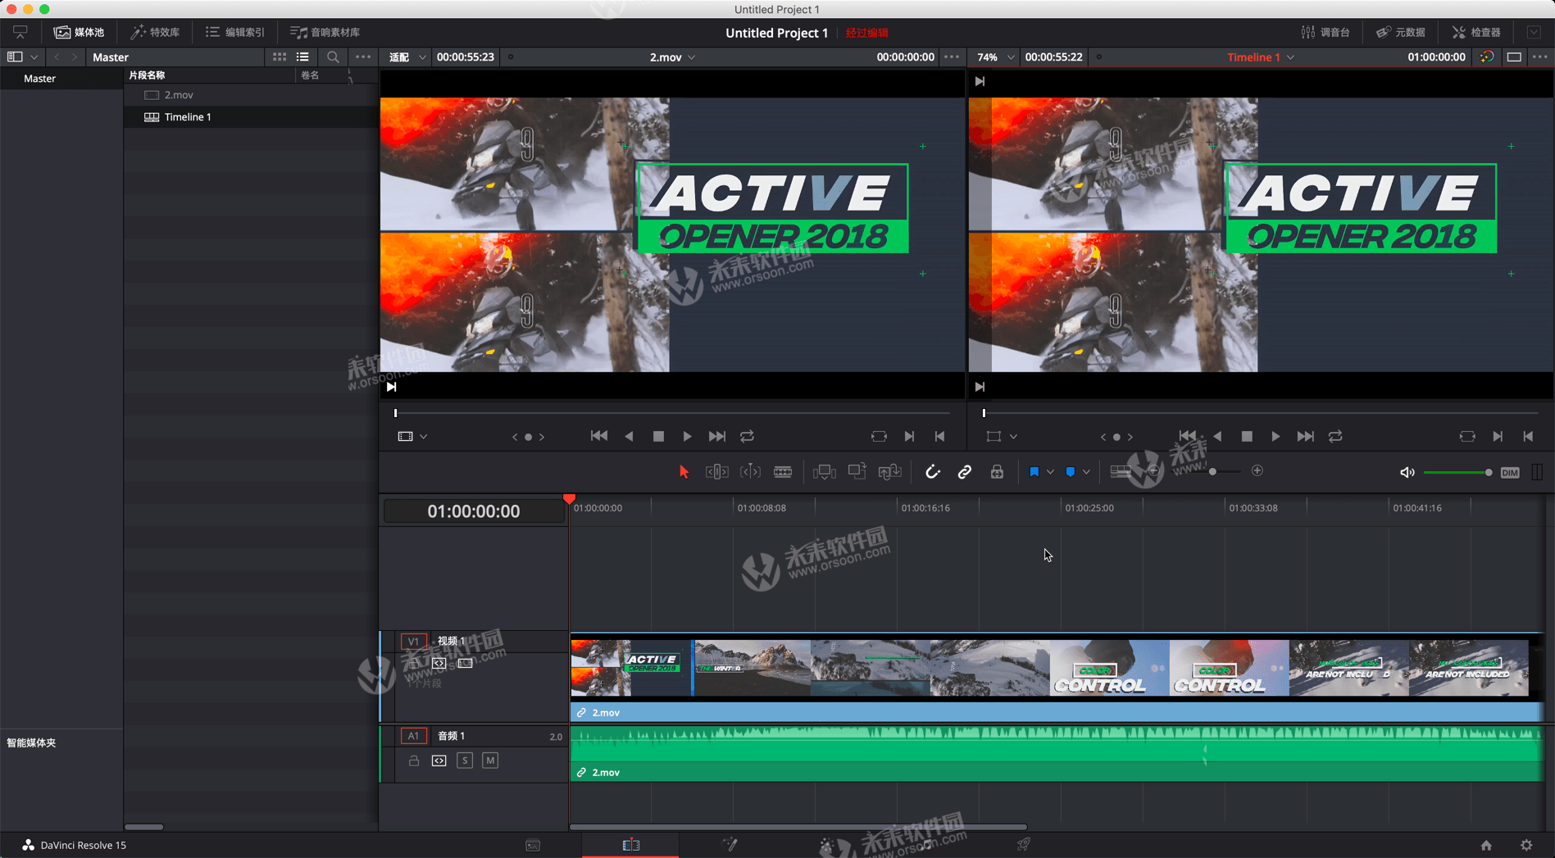This screenshot has width=1555, height=858.
Task: Toggle the A1 audio track destination
Action: click(x=413, y=736)
